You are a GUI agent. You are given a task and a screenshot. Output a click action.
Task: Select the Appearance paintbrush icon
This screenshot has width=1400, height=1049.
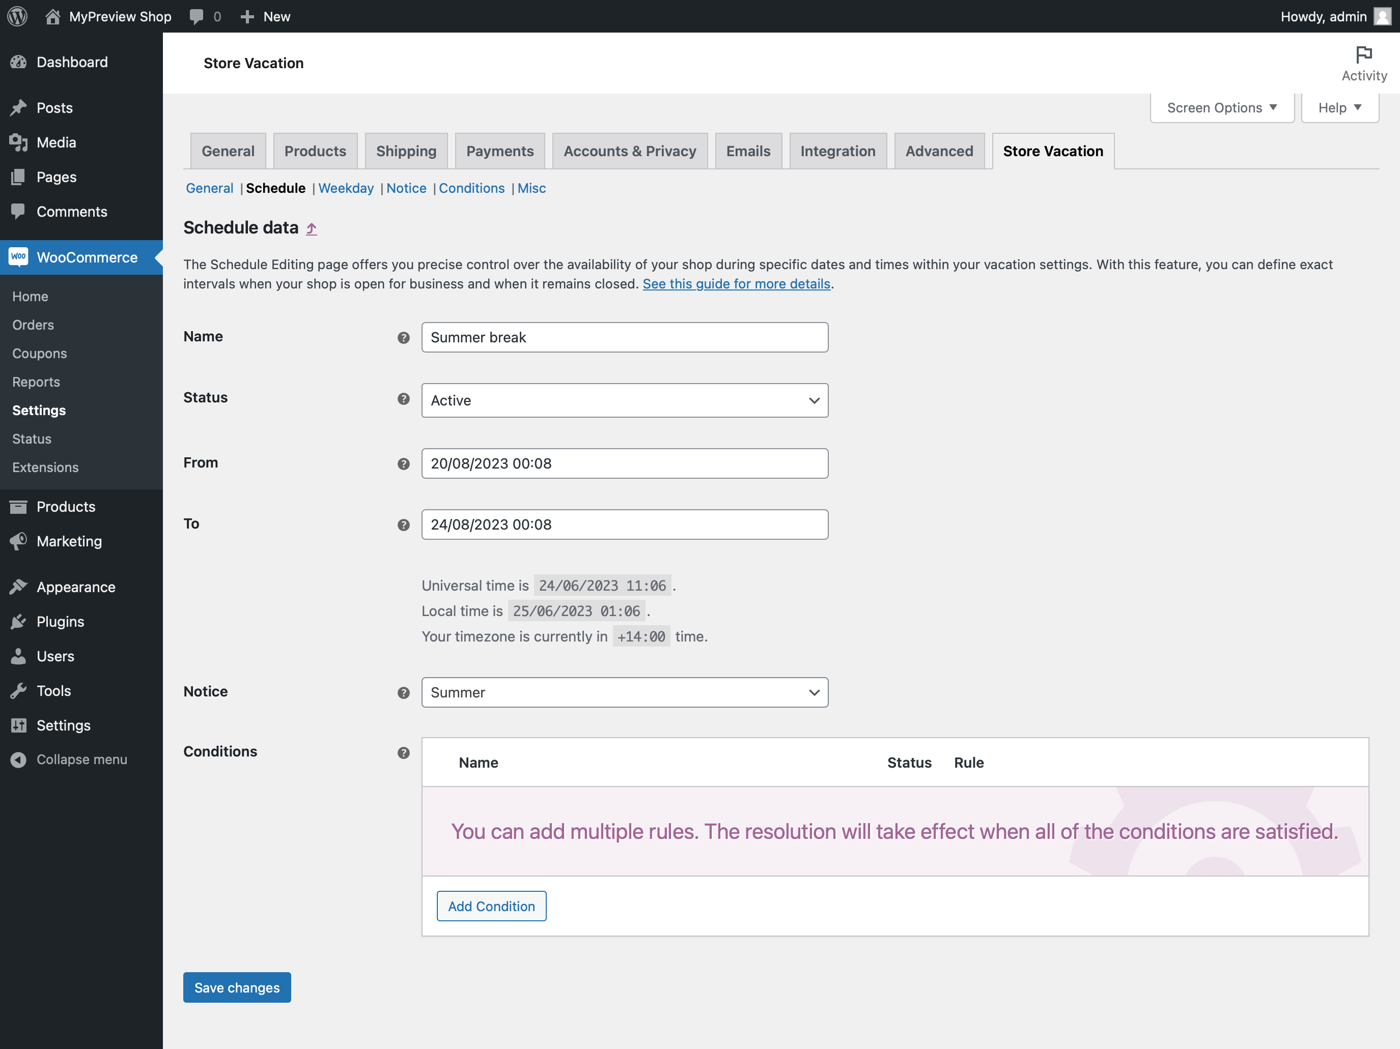19,587
